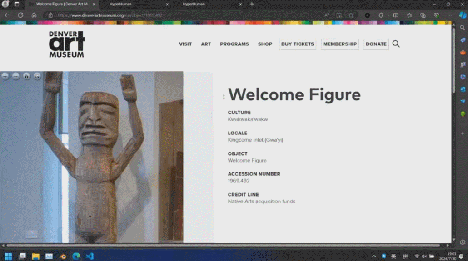Open the favorites list
The width and height of the screenshot is (468, 261).
409,15
